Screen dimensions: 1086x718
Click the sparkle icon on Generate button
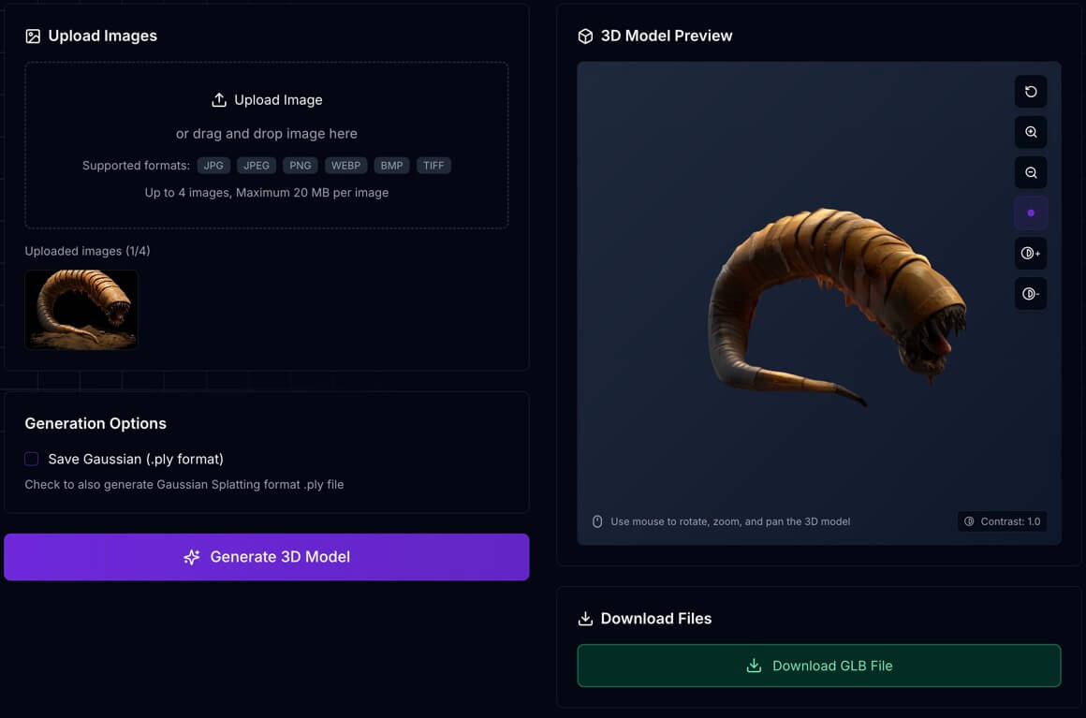coord(192,557)
